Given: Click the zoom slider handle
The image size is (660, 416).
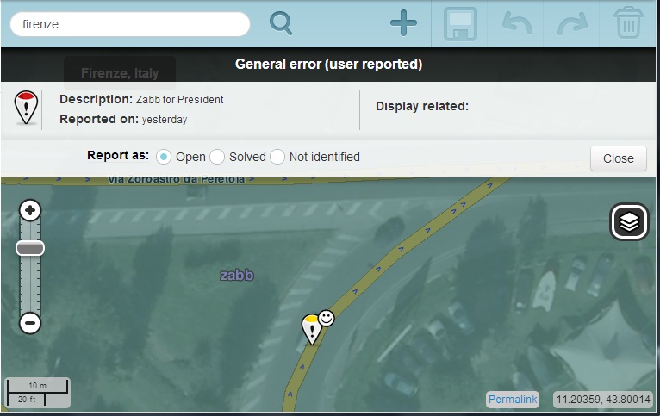Looking at the screenshot, I should click(x=30, y=248).
